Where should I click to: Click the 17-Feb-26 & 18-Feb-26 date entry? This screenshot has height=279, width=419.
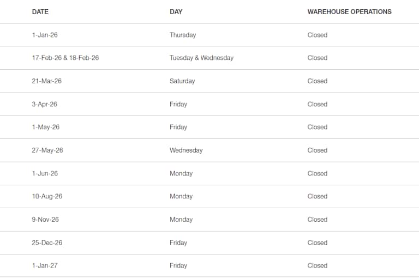pos(65,58)
